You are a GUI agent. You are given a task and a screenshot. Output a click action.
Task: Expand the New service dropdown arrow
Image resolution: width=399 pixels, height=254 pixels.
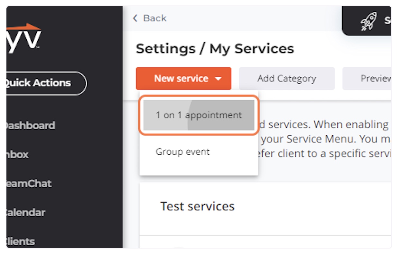[x=218, y=79]
